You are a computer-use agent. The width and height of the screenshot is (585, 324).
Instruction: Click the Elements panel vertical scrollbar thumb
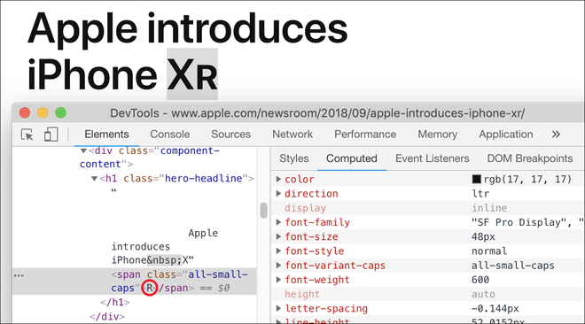coord(264,211)
